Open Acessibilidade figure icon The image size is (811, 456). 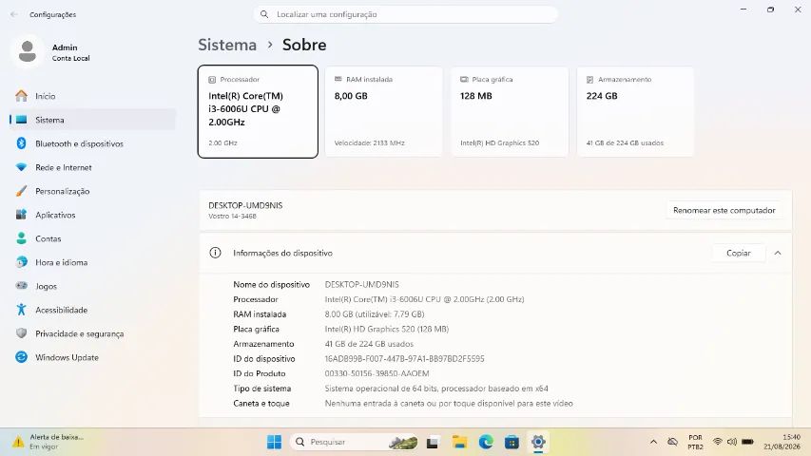[21, 309]
